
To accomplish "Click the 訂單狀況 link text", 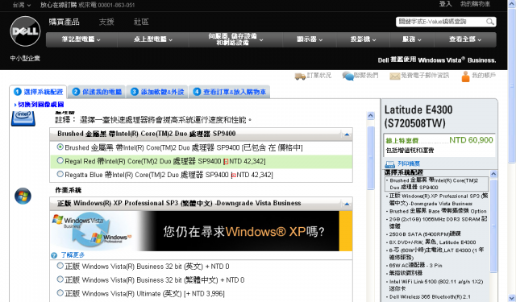I will [319, 76].
